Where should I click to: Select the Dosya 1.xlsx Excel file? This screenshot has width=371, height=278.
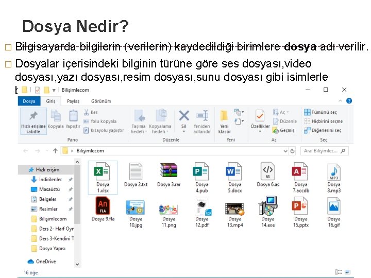(103, 178)
